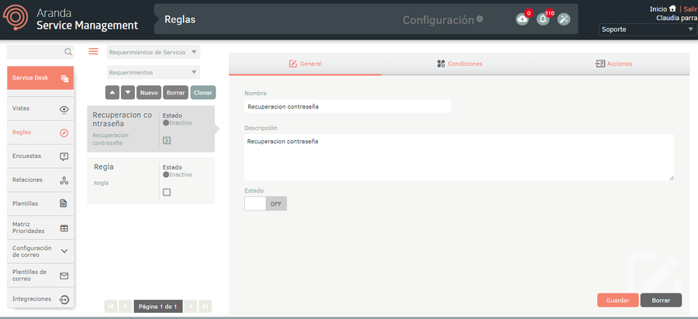Click the Guardar button
The height and width of the screenshot is (319, 698).
point(617,300)
